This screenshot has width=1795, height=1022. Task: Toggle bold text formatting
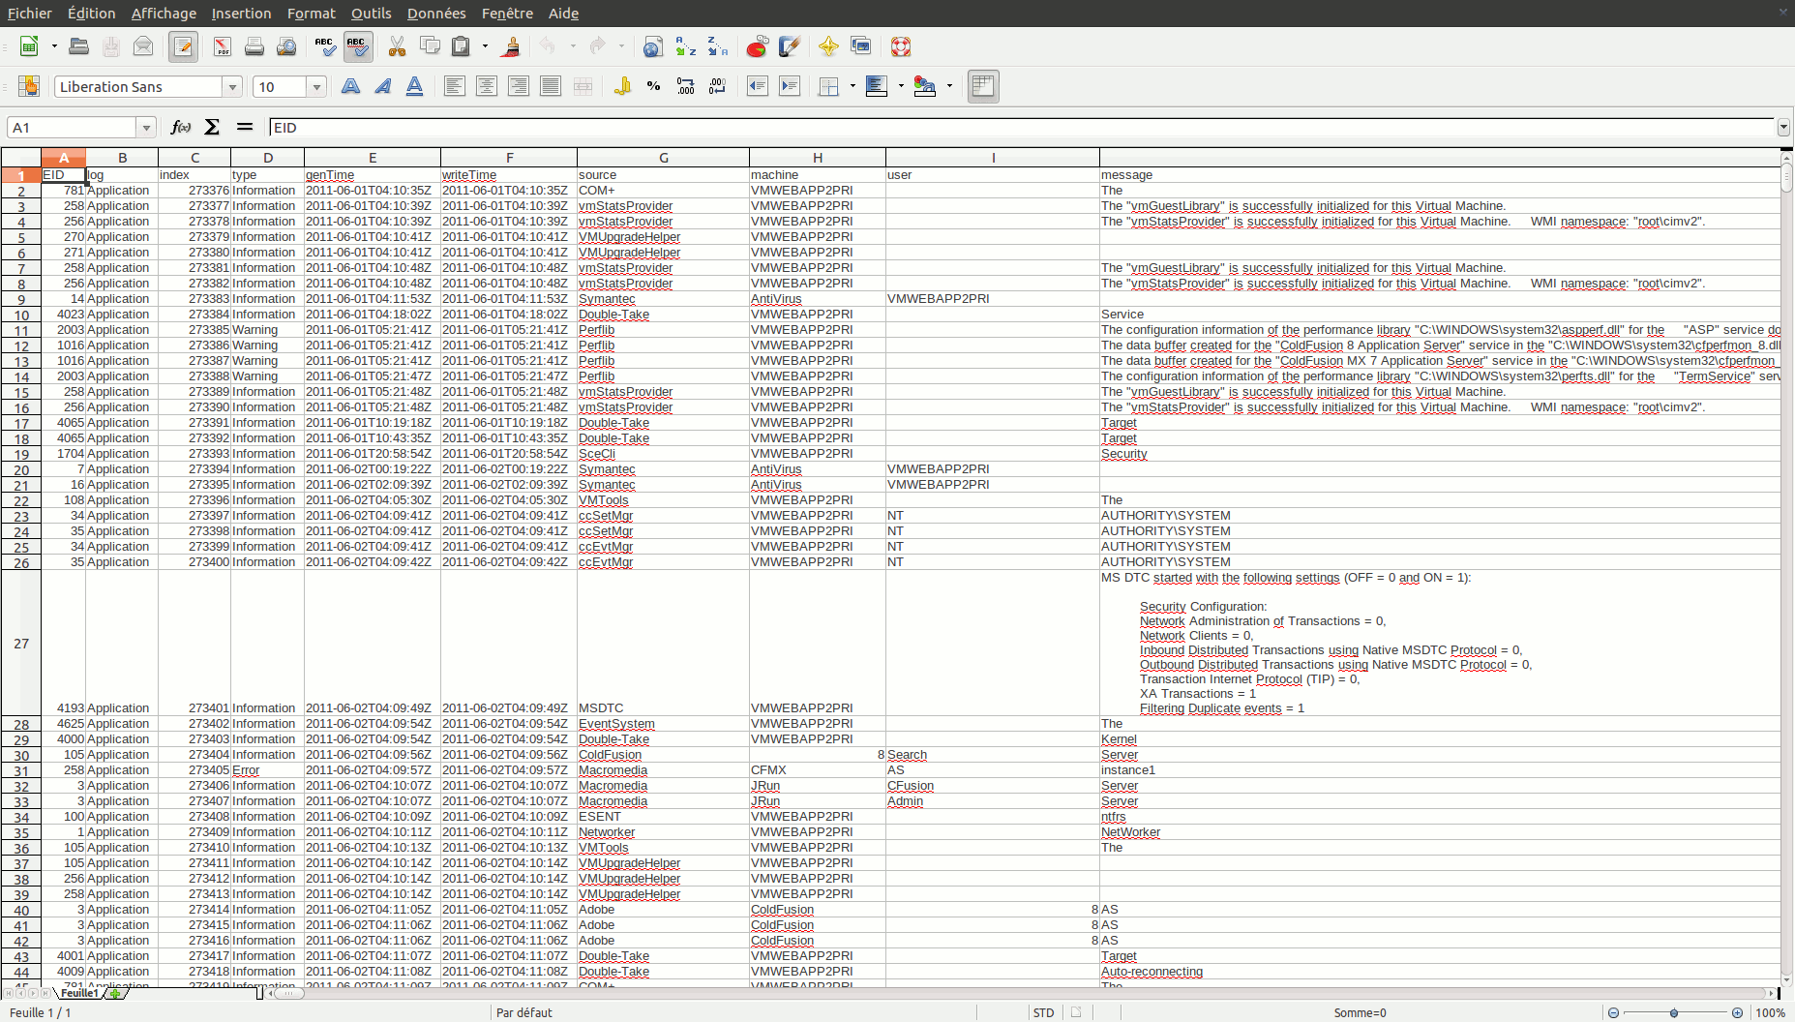[x=350, y=86]
